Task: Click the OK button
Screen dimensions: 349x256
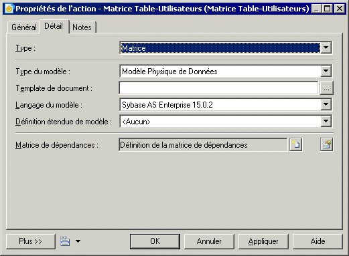Action: click(155, 241)
